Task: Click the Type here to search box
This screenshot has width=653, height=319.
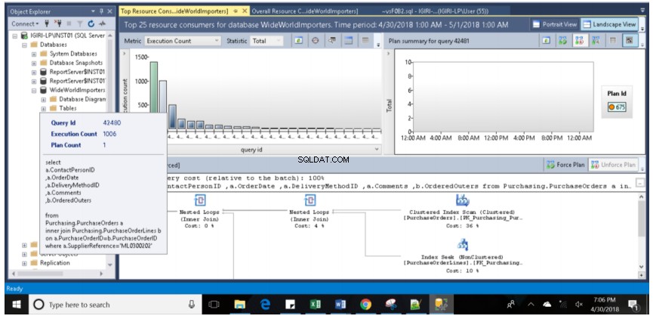Action: 114,305
